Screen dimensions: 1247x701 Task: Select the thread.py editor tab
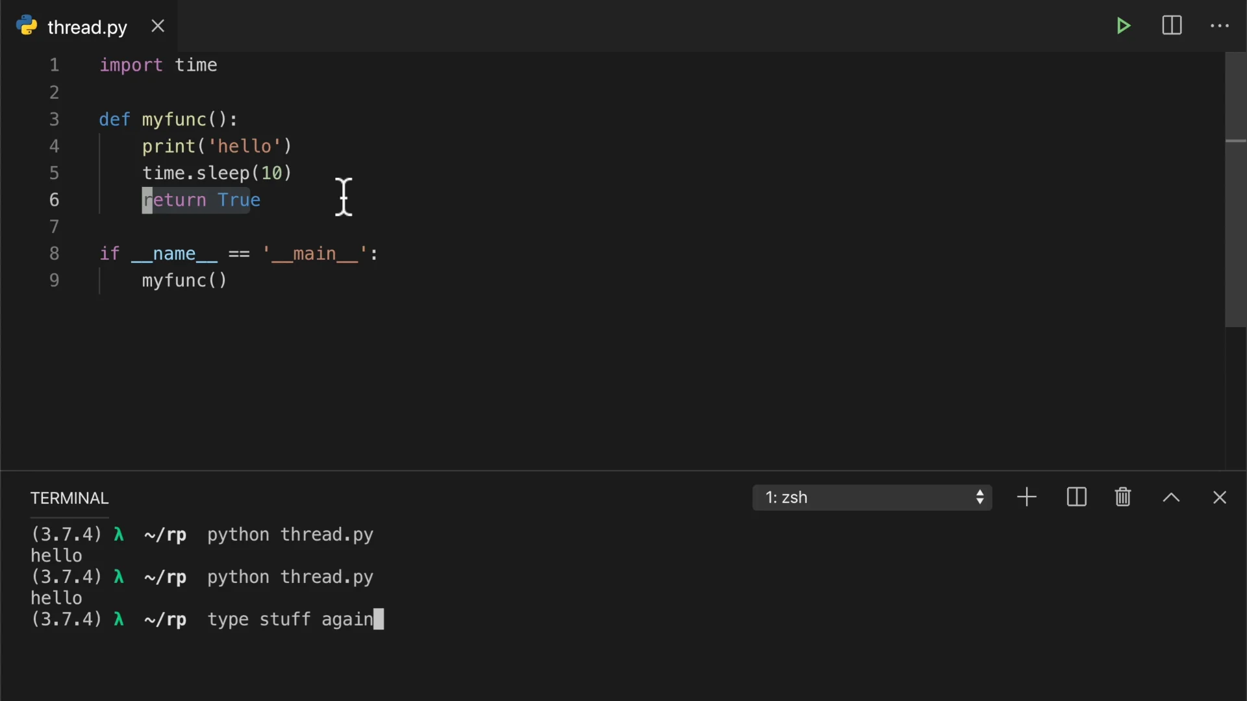(x=87, y=27)
